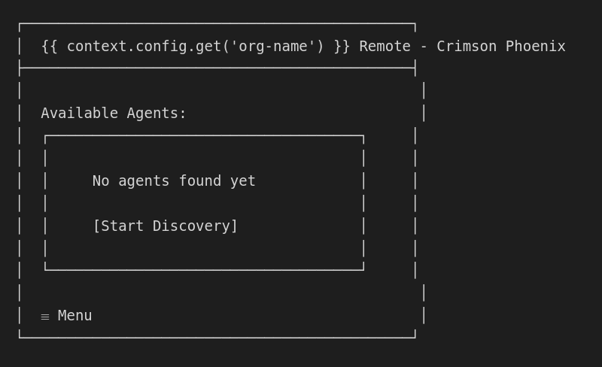The height and width of the screenshot is (367, 602).
Task: Click the word "yet" in the empty message
Action: [x=243, y=181]
